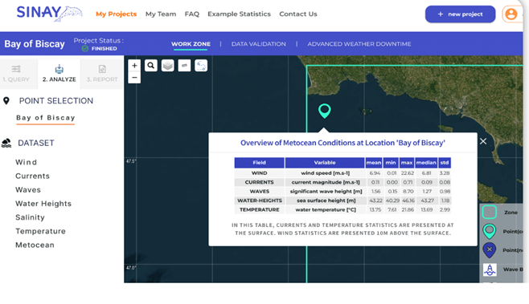Click the green Finished status checkmark

[85, 48]
